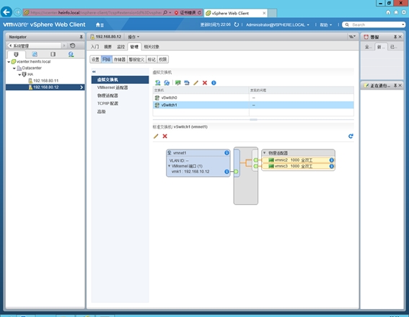Open the Networking navigator view
The height and width of the screenshot is (317, 409).
click(71, 54)
